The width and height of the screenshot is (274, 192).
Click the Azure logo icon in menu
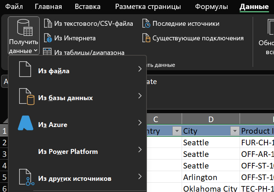pyautogui.click(x=25, y=123)
